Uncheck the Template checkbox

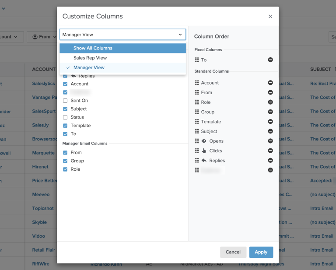(x=65, y=126)
